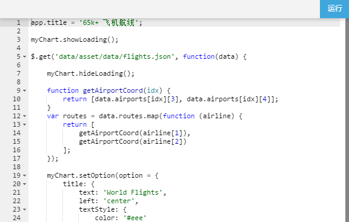Click the '#eee' color string
Viewport: 349px width, 222px height.
point(135,218)
